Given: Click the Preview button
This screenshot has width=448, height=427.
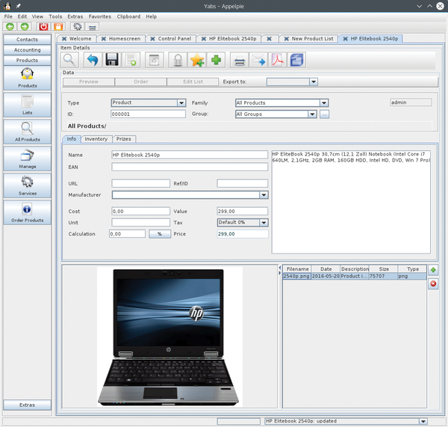Looking at the screenshot, I should tap(89, 82).
